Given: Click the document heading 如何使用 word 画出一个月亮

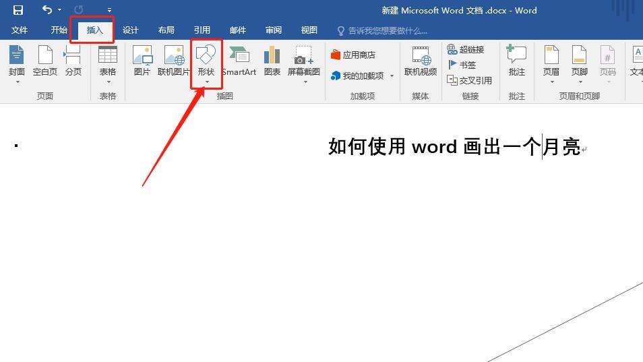Looking at the screenshot, I should tap(454, 146).
